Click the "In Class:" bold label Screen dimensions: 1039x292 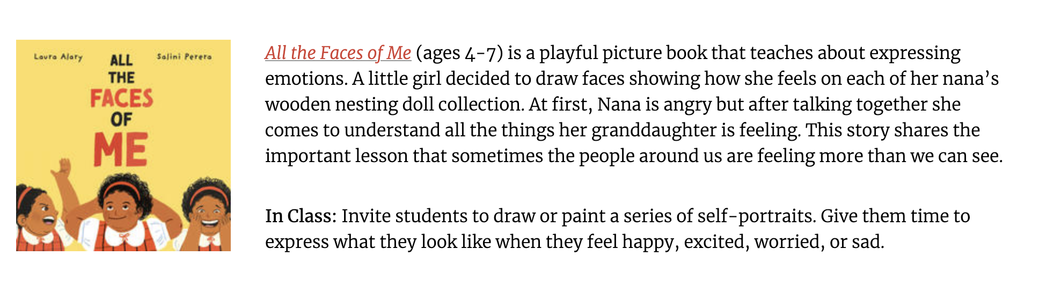[x=301, y=216]
